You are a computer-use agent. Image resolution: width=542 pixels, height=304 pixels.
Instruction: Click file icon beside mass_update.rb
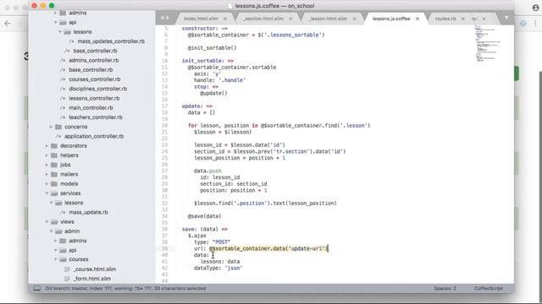tap(63, 212)
